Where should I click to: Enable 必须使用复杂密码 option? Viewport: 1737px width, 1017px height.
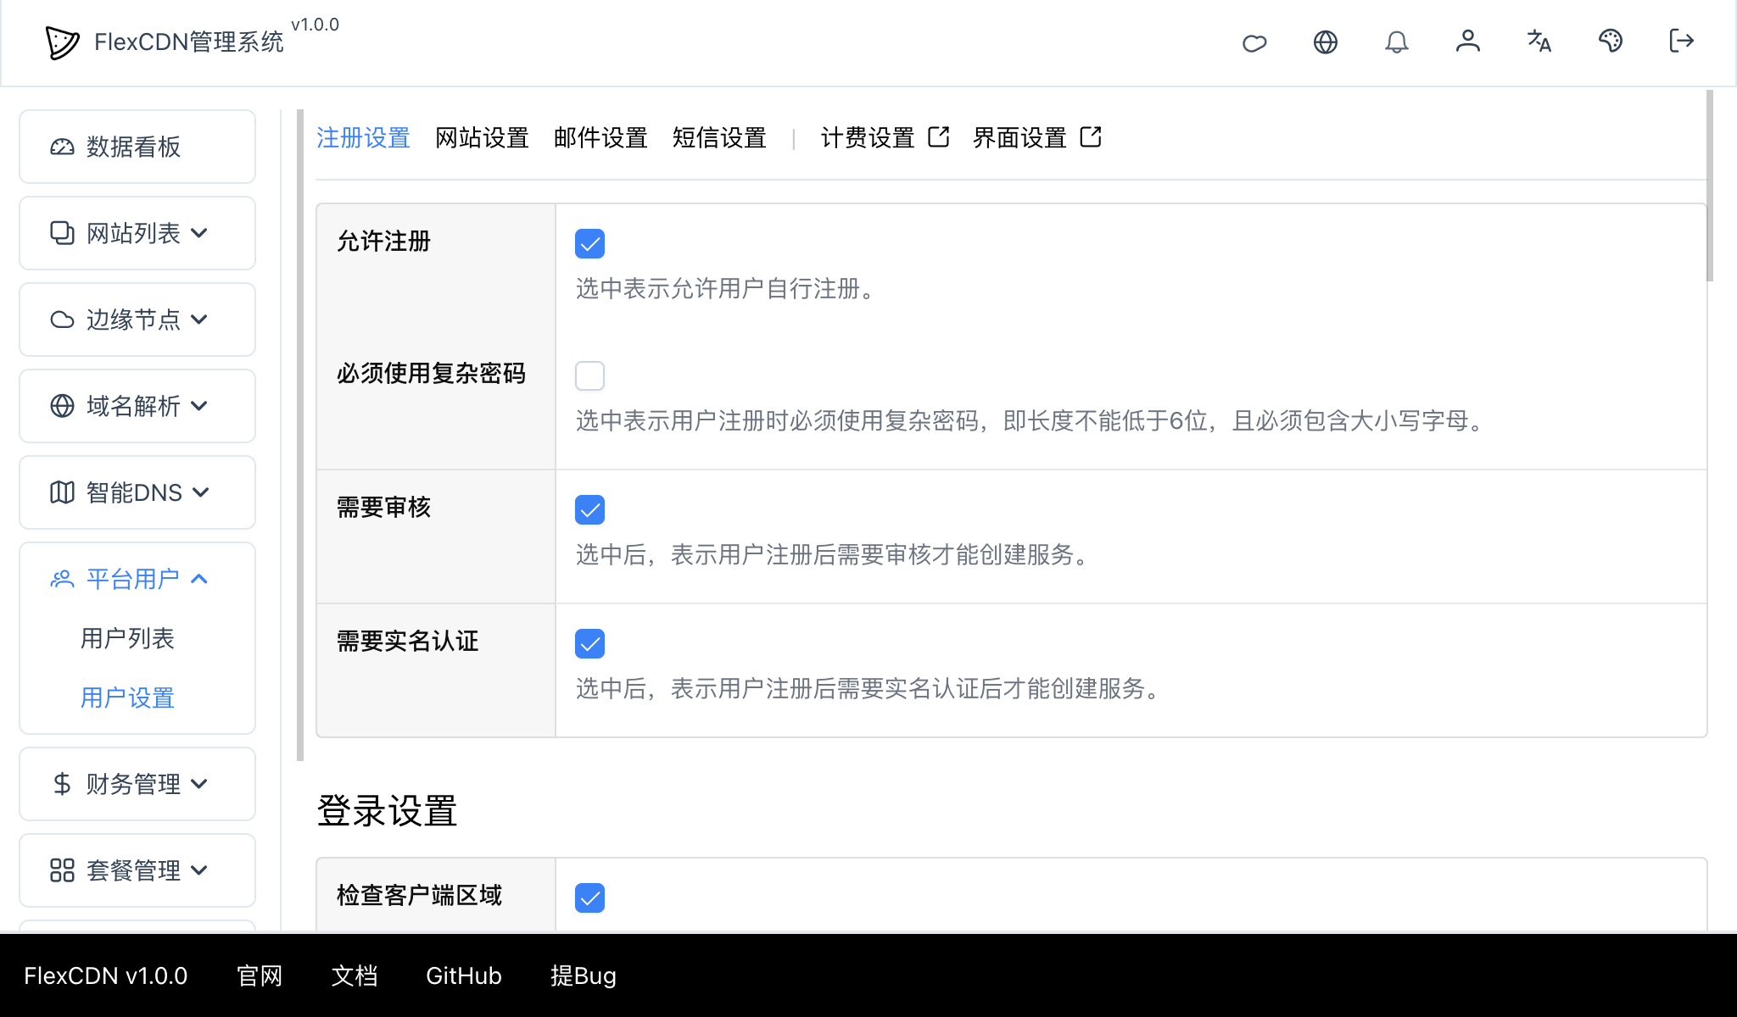589,375
